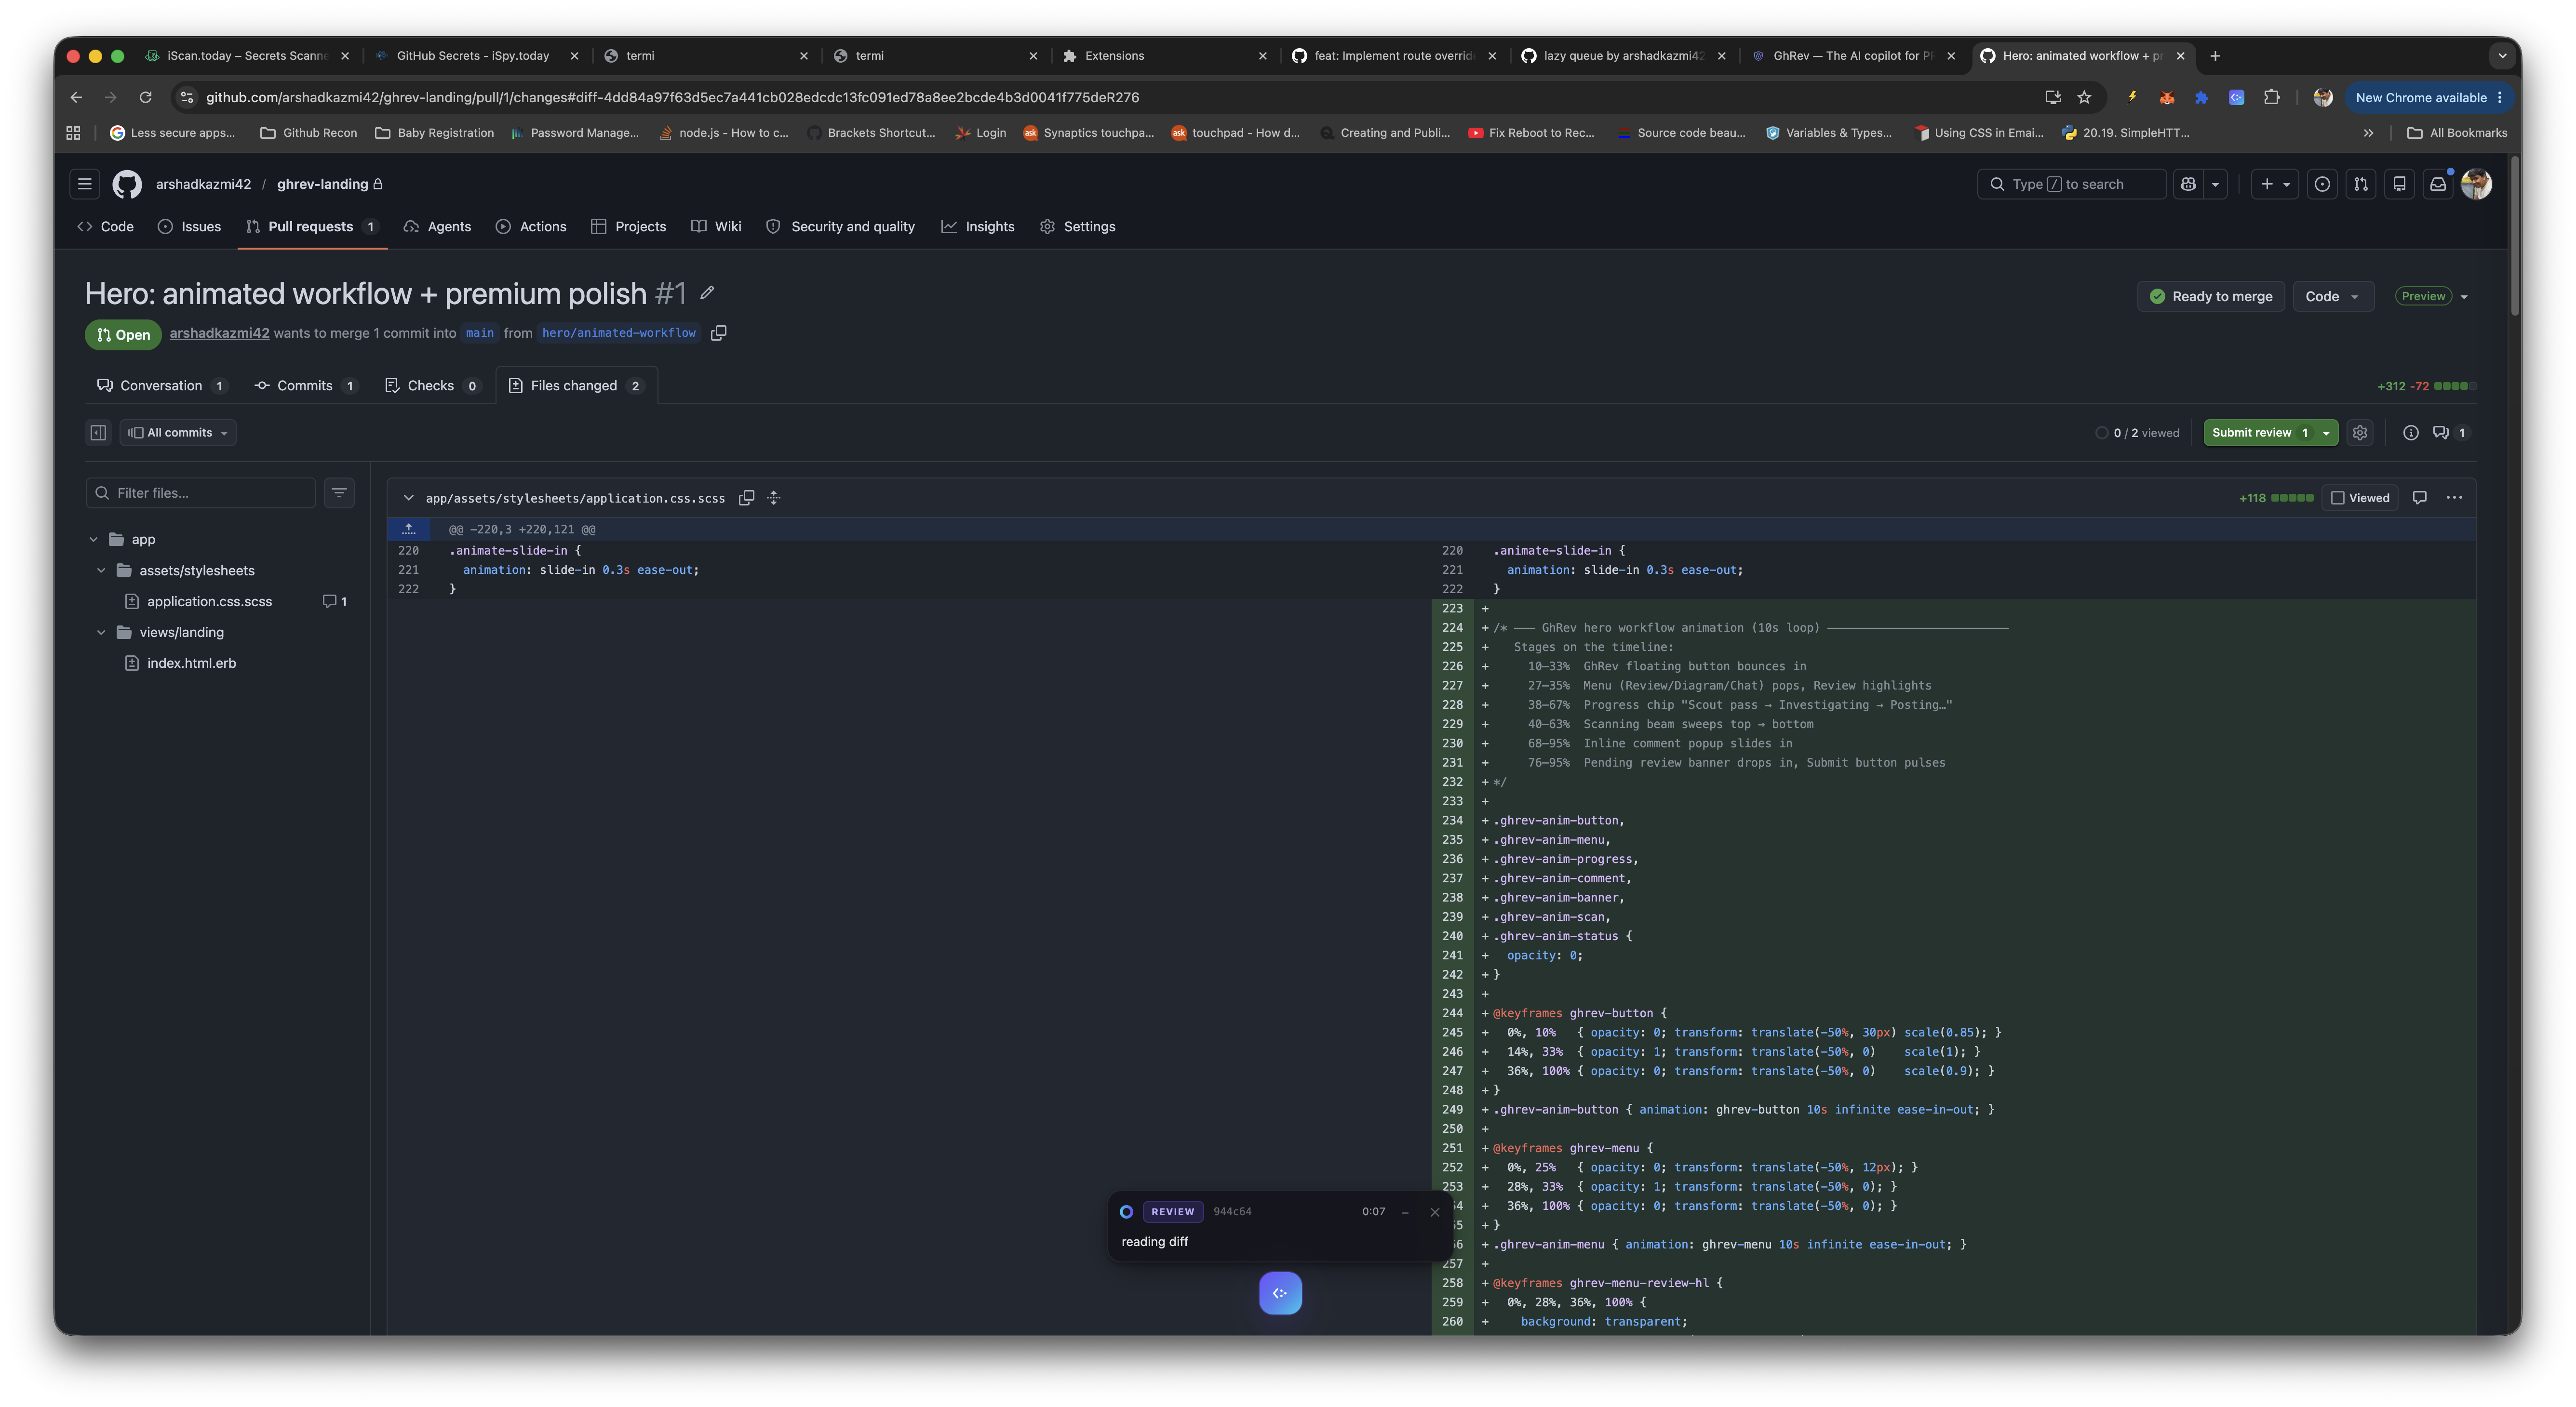Open the Code dropdown button
Viewport: 2576px width, 1407px height.
pos(2333,297)
